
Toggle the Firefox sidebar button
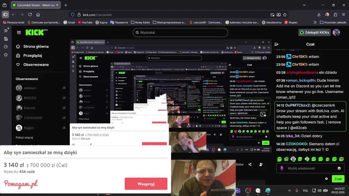5,15
